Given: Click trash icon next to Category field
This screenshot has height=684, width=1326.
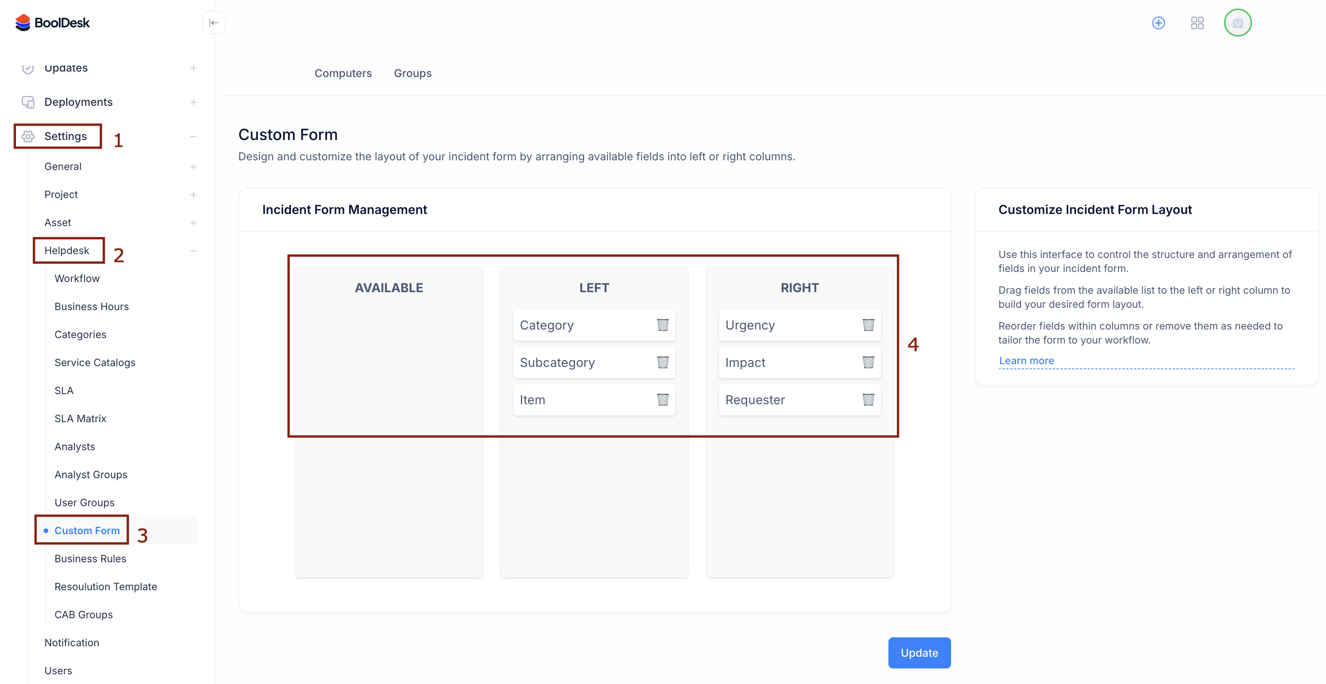Looking at the screenshot, I should pyautogui.click(x=663, y=325).
